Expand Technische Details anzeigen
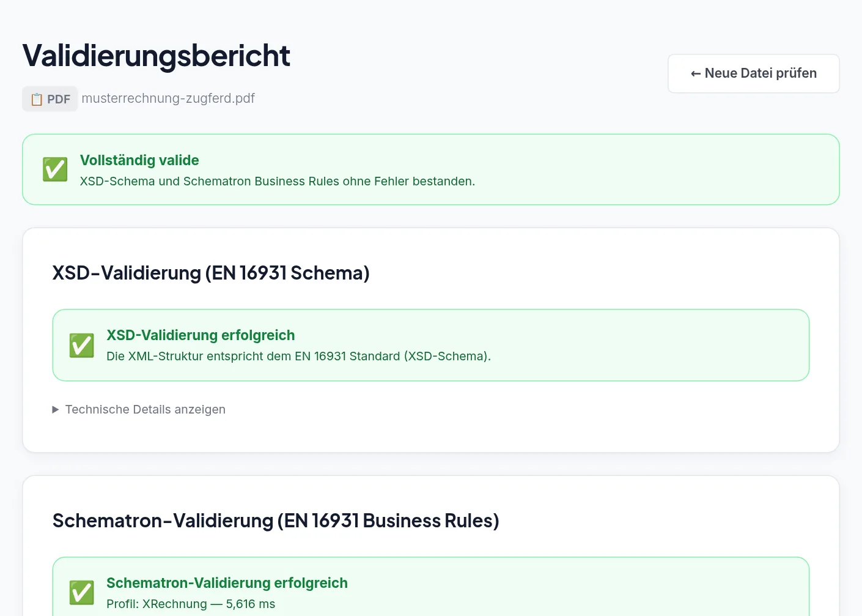This screenshot has height=616, width=862. pyautogui.click(x=139, y=409)
